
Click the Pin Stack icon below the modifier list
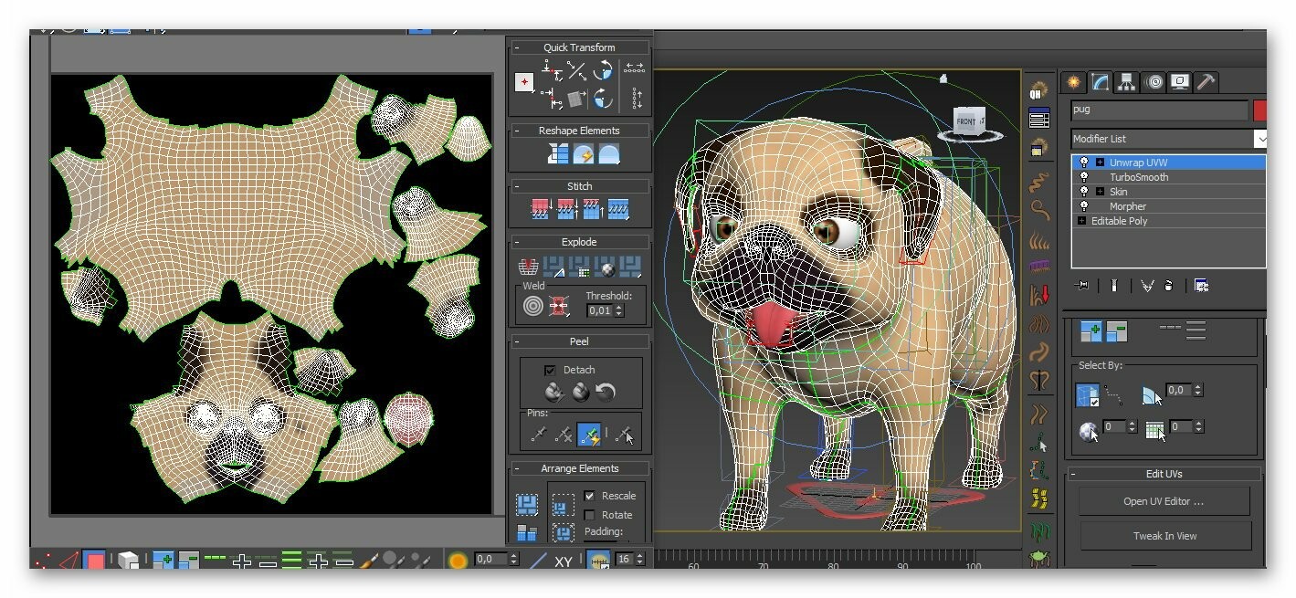click(x=1081, y=285)
